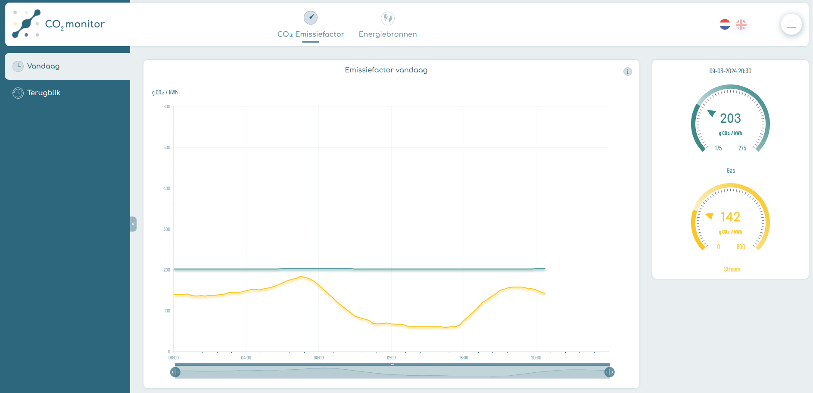The width and height of the screenshot is (813, 393).
Task: Open the hamburger menu
Action: click(x=791, y=24)
